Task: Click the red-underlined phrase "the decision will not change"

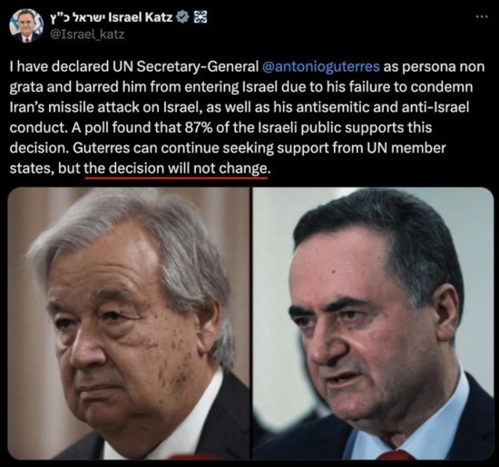Action: [175, 168]
